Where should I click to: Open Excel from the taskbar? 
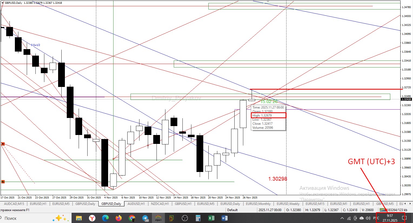(211, 218)
